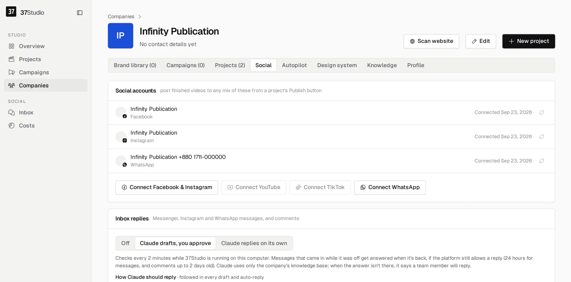The image size is (571, 282).
Task: Open the Autopilot tab
Action: [294, 65]
